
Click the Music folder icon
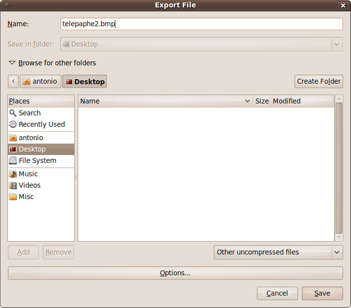(13, 174)
